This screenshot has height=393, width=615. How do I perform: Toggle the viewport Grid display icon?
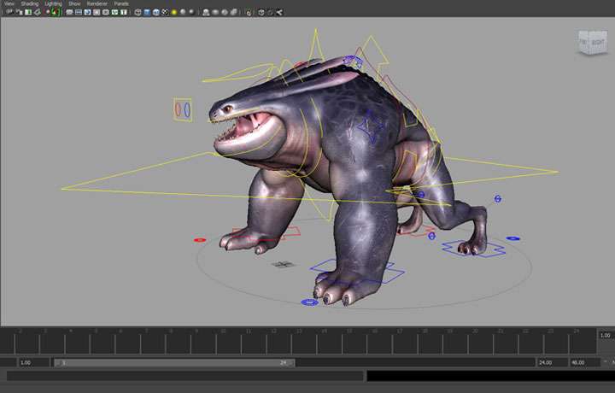point(69,12)
